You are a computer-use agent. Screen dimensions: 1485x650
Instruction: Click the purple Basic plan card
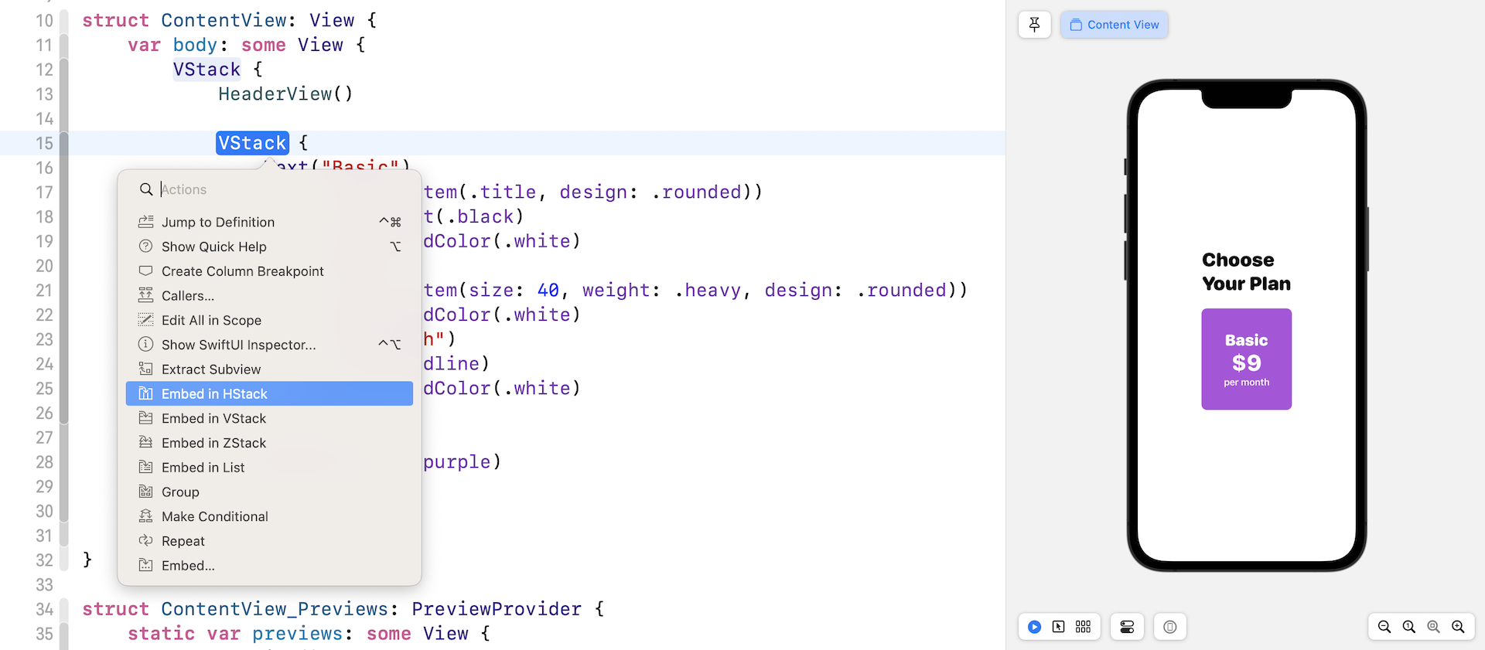pos(1246,359)
